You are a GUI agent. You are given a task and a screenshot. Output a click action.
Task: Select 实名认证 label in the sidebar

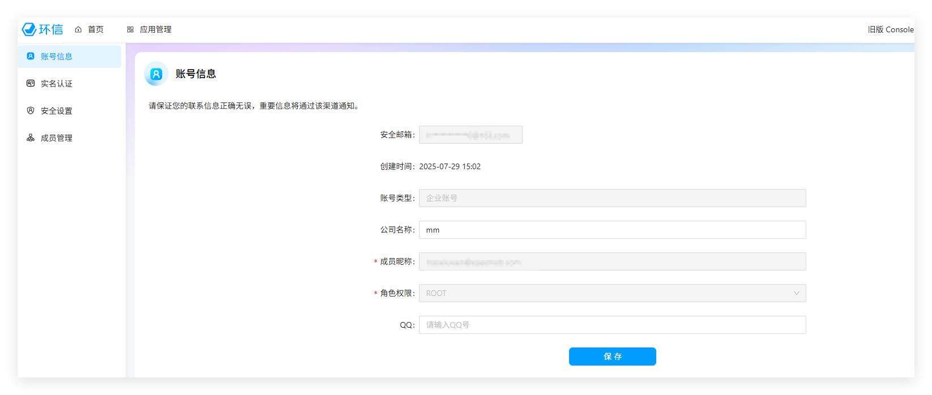[x=57, y=84]
